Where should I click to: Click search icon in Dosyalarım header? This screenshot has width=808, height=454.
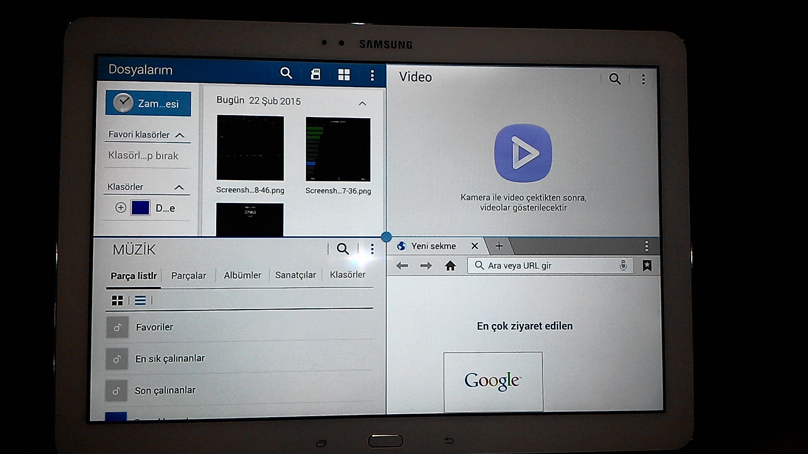tap(286, 73)
